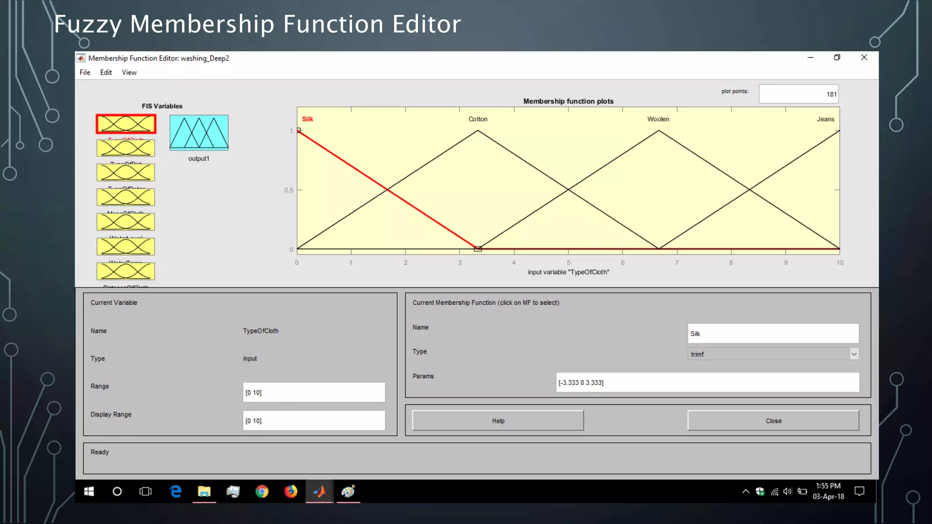Viewport: 932px width, 524px height.
Task: Open the Wi-Fi network tray icon
Action: [x=774, y=491]
